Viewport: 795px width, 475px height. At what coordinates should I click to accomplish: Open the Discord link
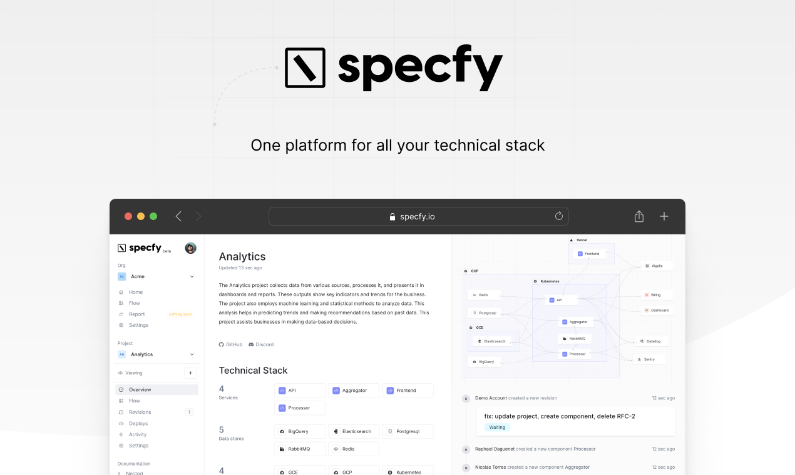[x=261, y=344]
